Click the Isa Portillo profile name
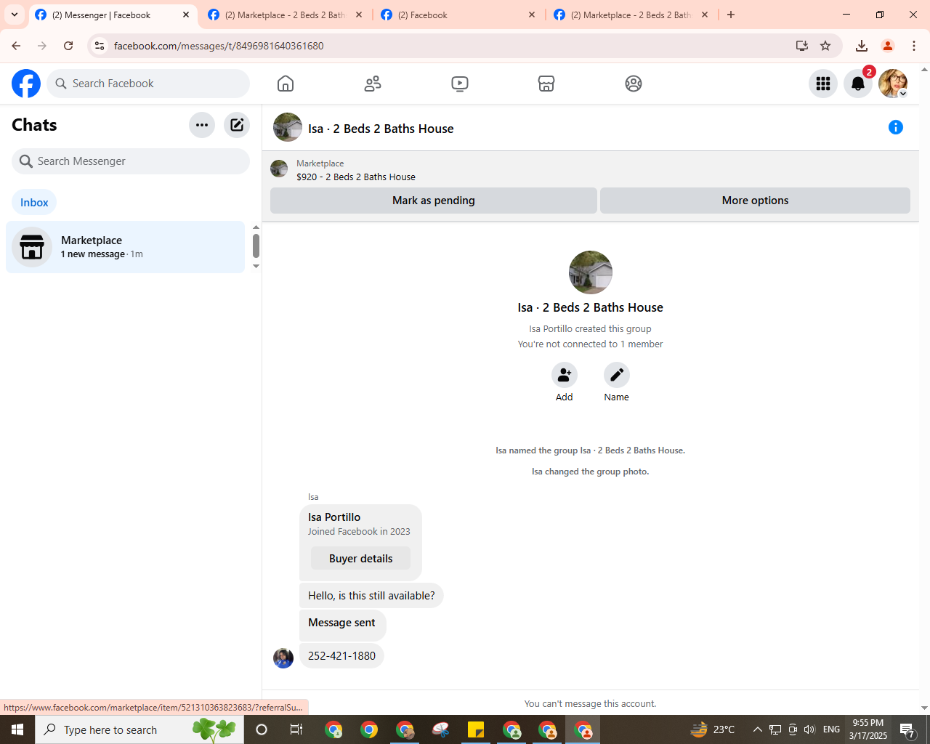930x744 pixels. coord(334,517)
